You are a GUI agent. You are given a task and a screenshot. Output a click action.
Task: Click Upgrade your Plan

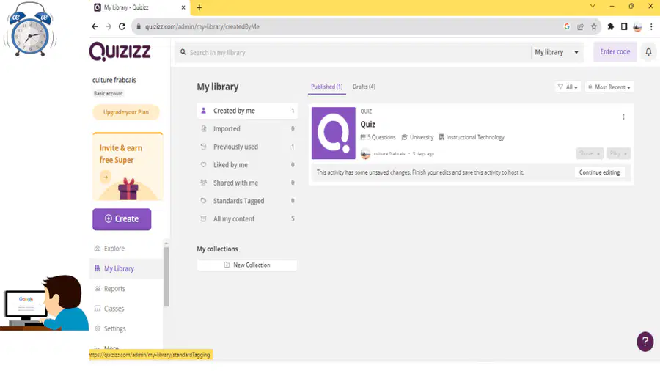click(x=126, y=112)
